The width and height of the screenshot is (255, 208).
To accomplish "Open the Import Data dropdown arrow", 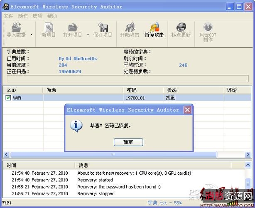I will [32, 34].
